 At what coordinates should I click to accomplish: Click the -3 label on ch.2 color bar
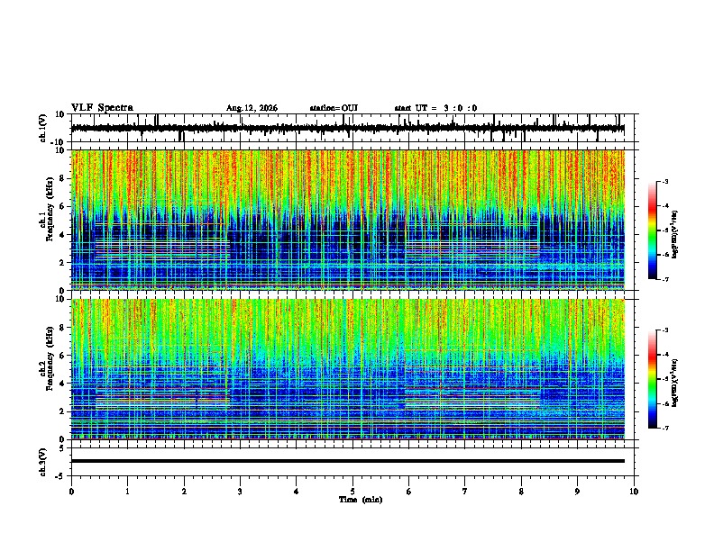tap(664, 330)
